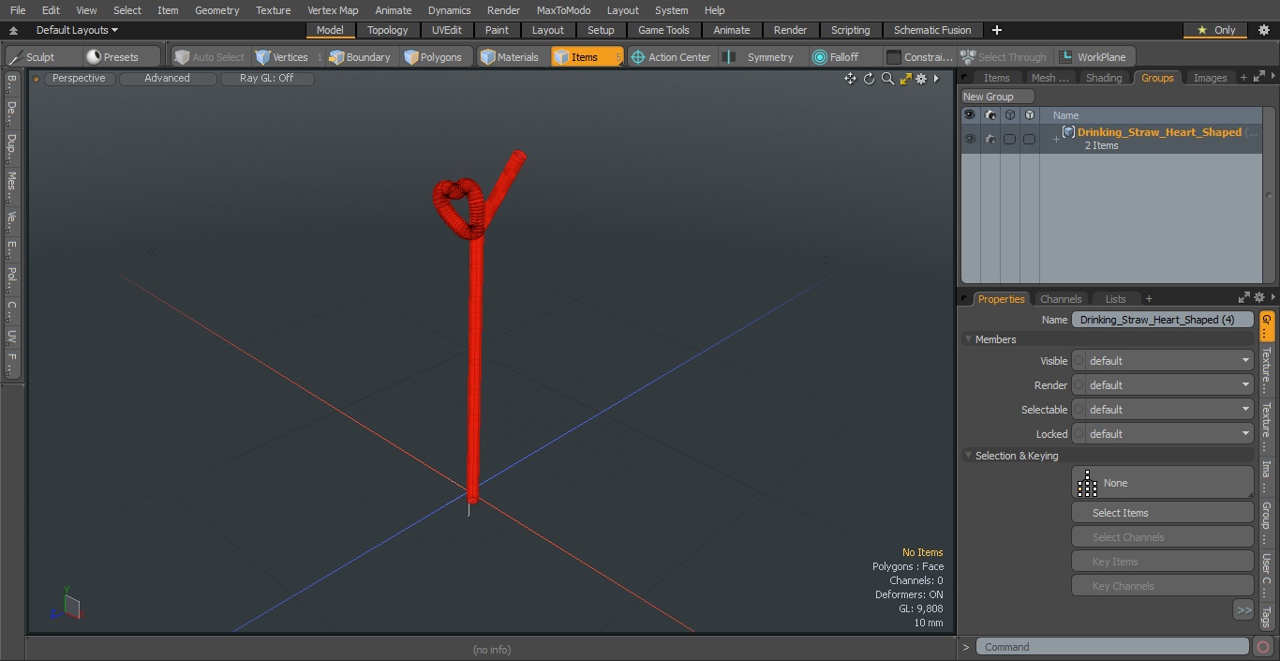
Task: Click the red record button near Command field
Action: pos(1263,647)
